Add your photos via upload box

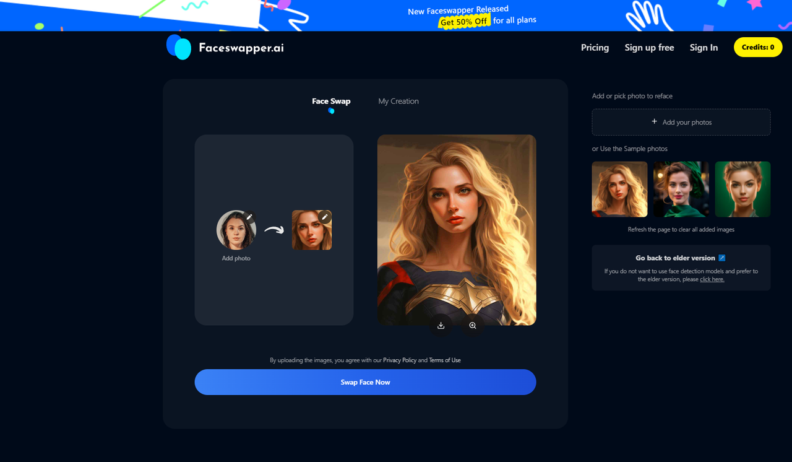[681, 122]
